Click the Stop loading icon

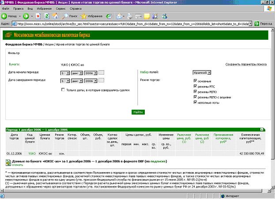(39, 16)
